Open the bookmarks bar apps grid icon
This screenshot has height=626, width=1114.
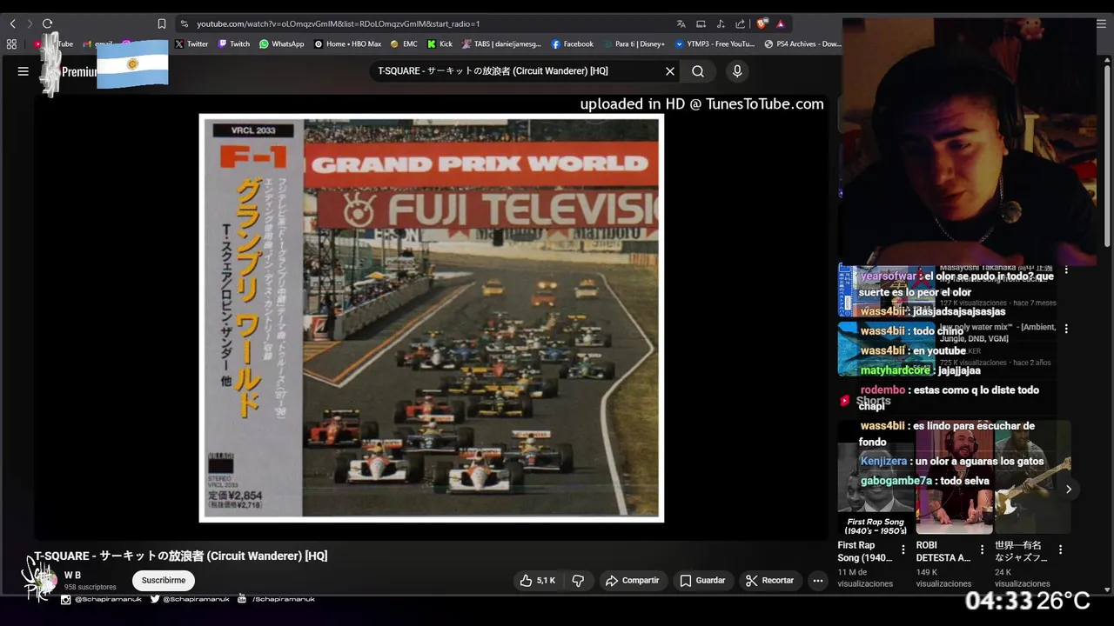(x=11, y=43)
